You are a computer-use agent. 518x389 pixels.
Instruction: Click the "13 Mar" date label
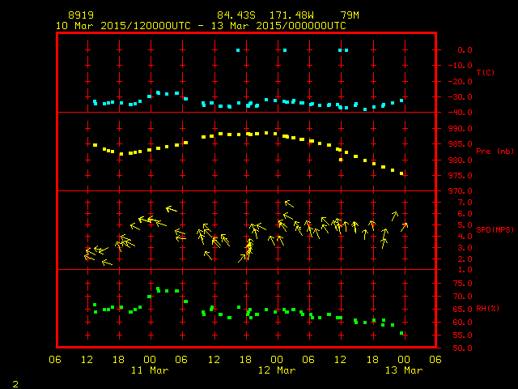tap(404, 370)
